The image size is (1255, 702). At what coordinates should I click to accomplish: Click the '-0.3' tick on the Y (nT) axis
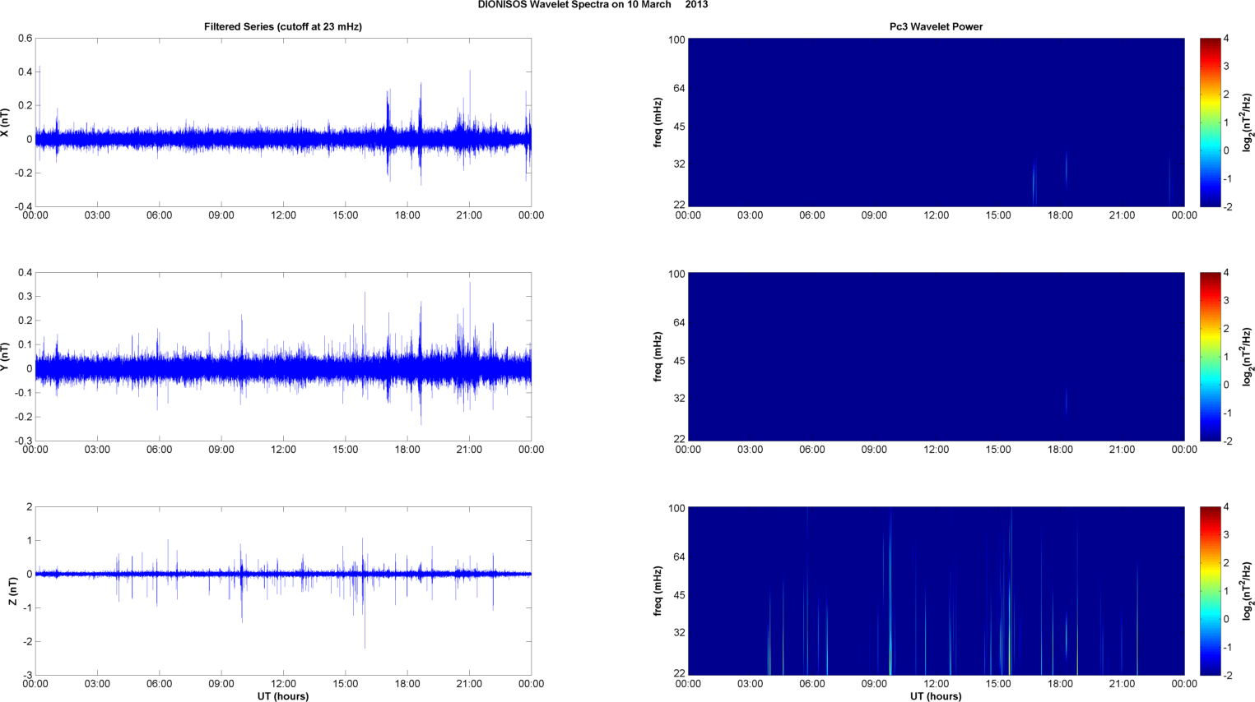(x=23, y=441)
